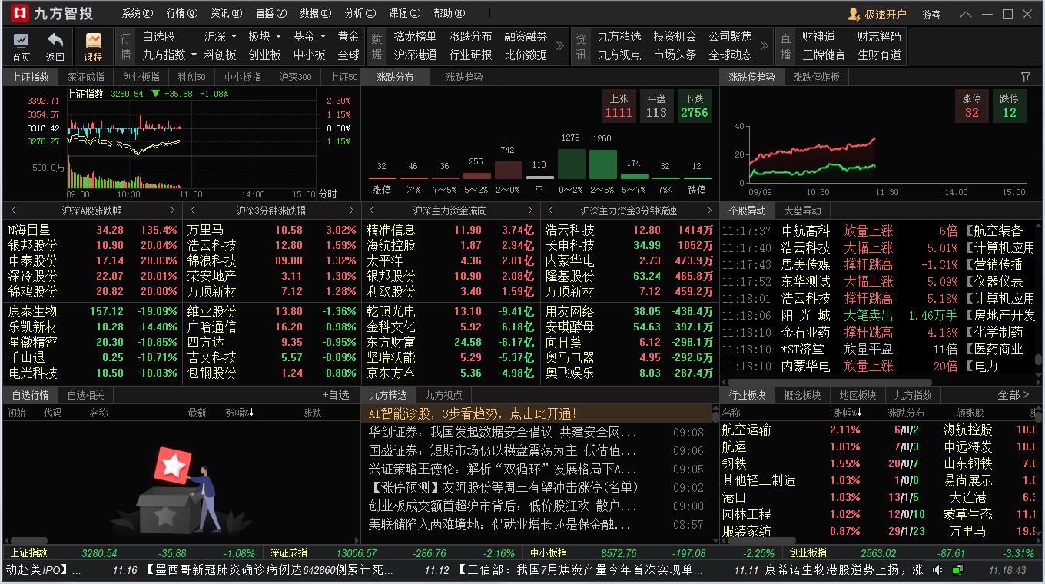Viewport: 1045px width, 584px height.
Task: Click the green network connection status icon
Action: [x=957, y=570]
